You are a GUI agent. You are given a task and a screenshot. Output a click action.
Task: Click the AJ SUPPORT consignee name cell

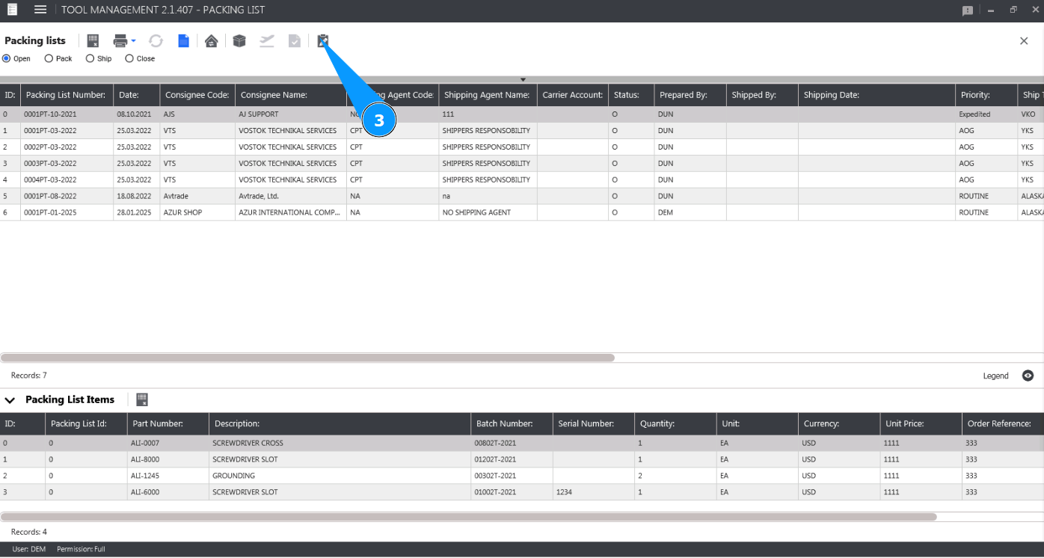coord(291,114)
